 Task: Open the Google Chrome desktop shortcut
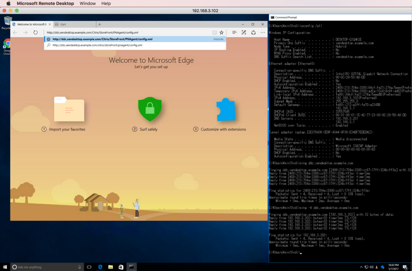coord(7,47)
